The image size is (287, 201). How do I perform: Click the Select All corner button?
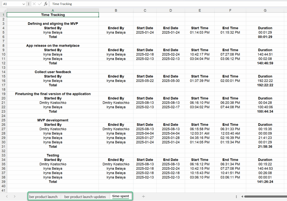(x=3, y=10)
